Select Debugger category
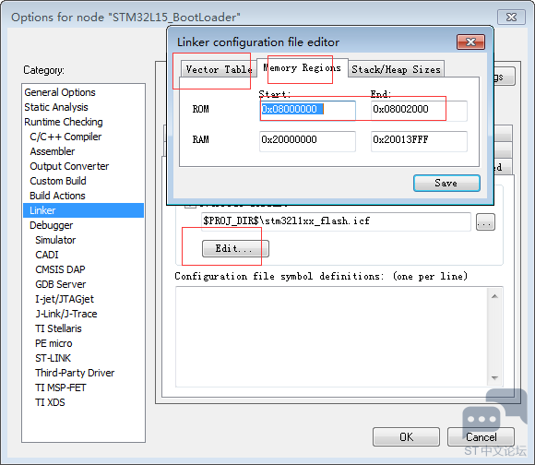This screenshot has width=535, height=465. 51,225
